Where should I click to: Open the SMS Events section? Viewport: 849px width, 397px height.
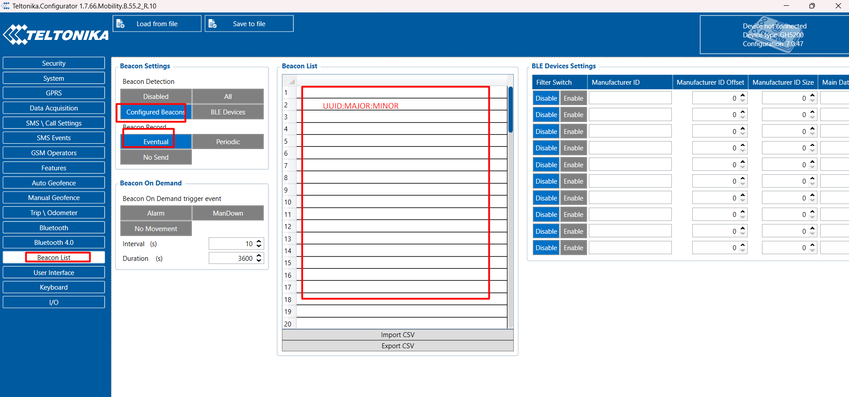[x=54, y=138]
